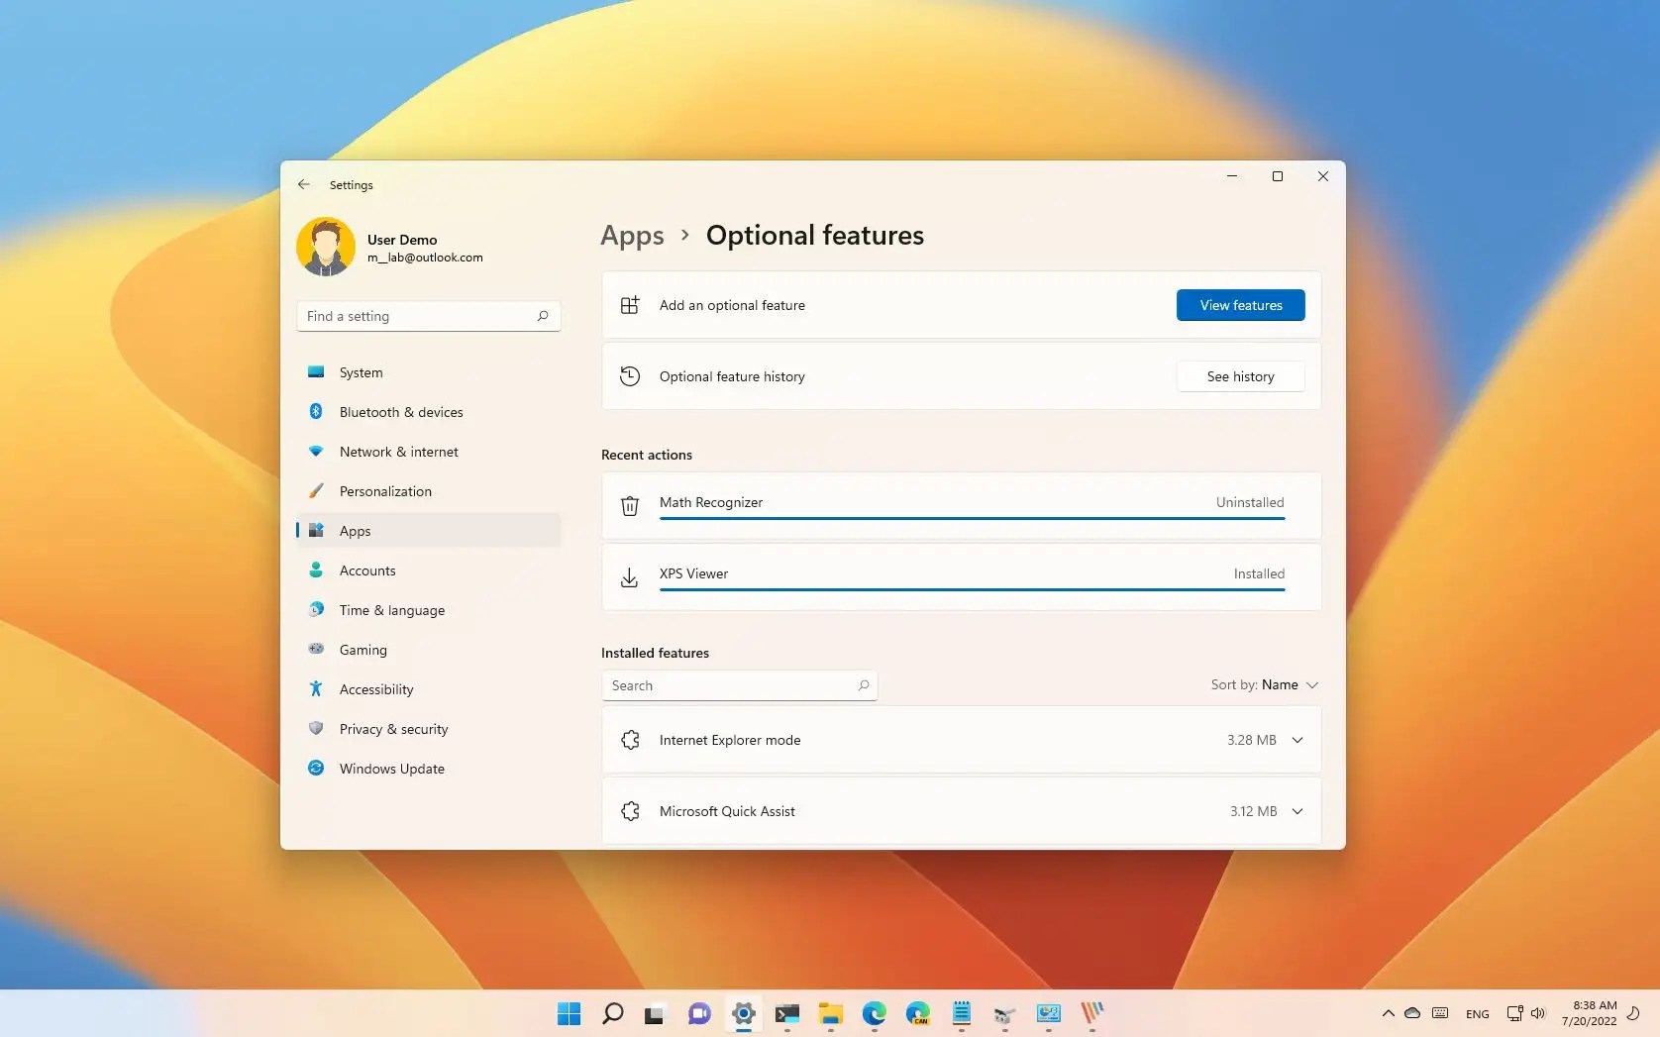1660x1037 pixels.
Task: Click the Installed features search box
Action: (x=738, y=684)
